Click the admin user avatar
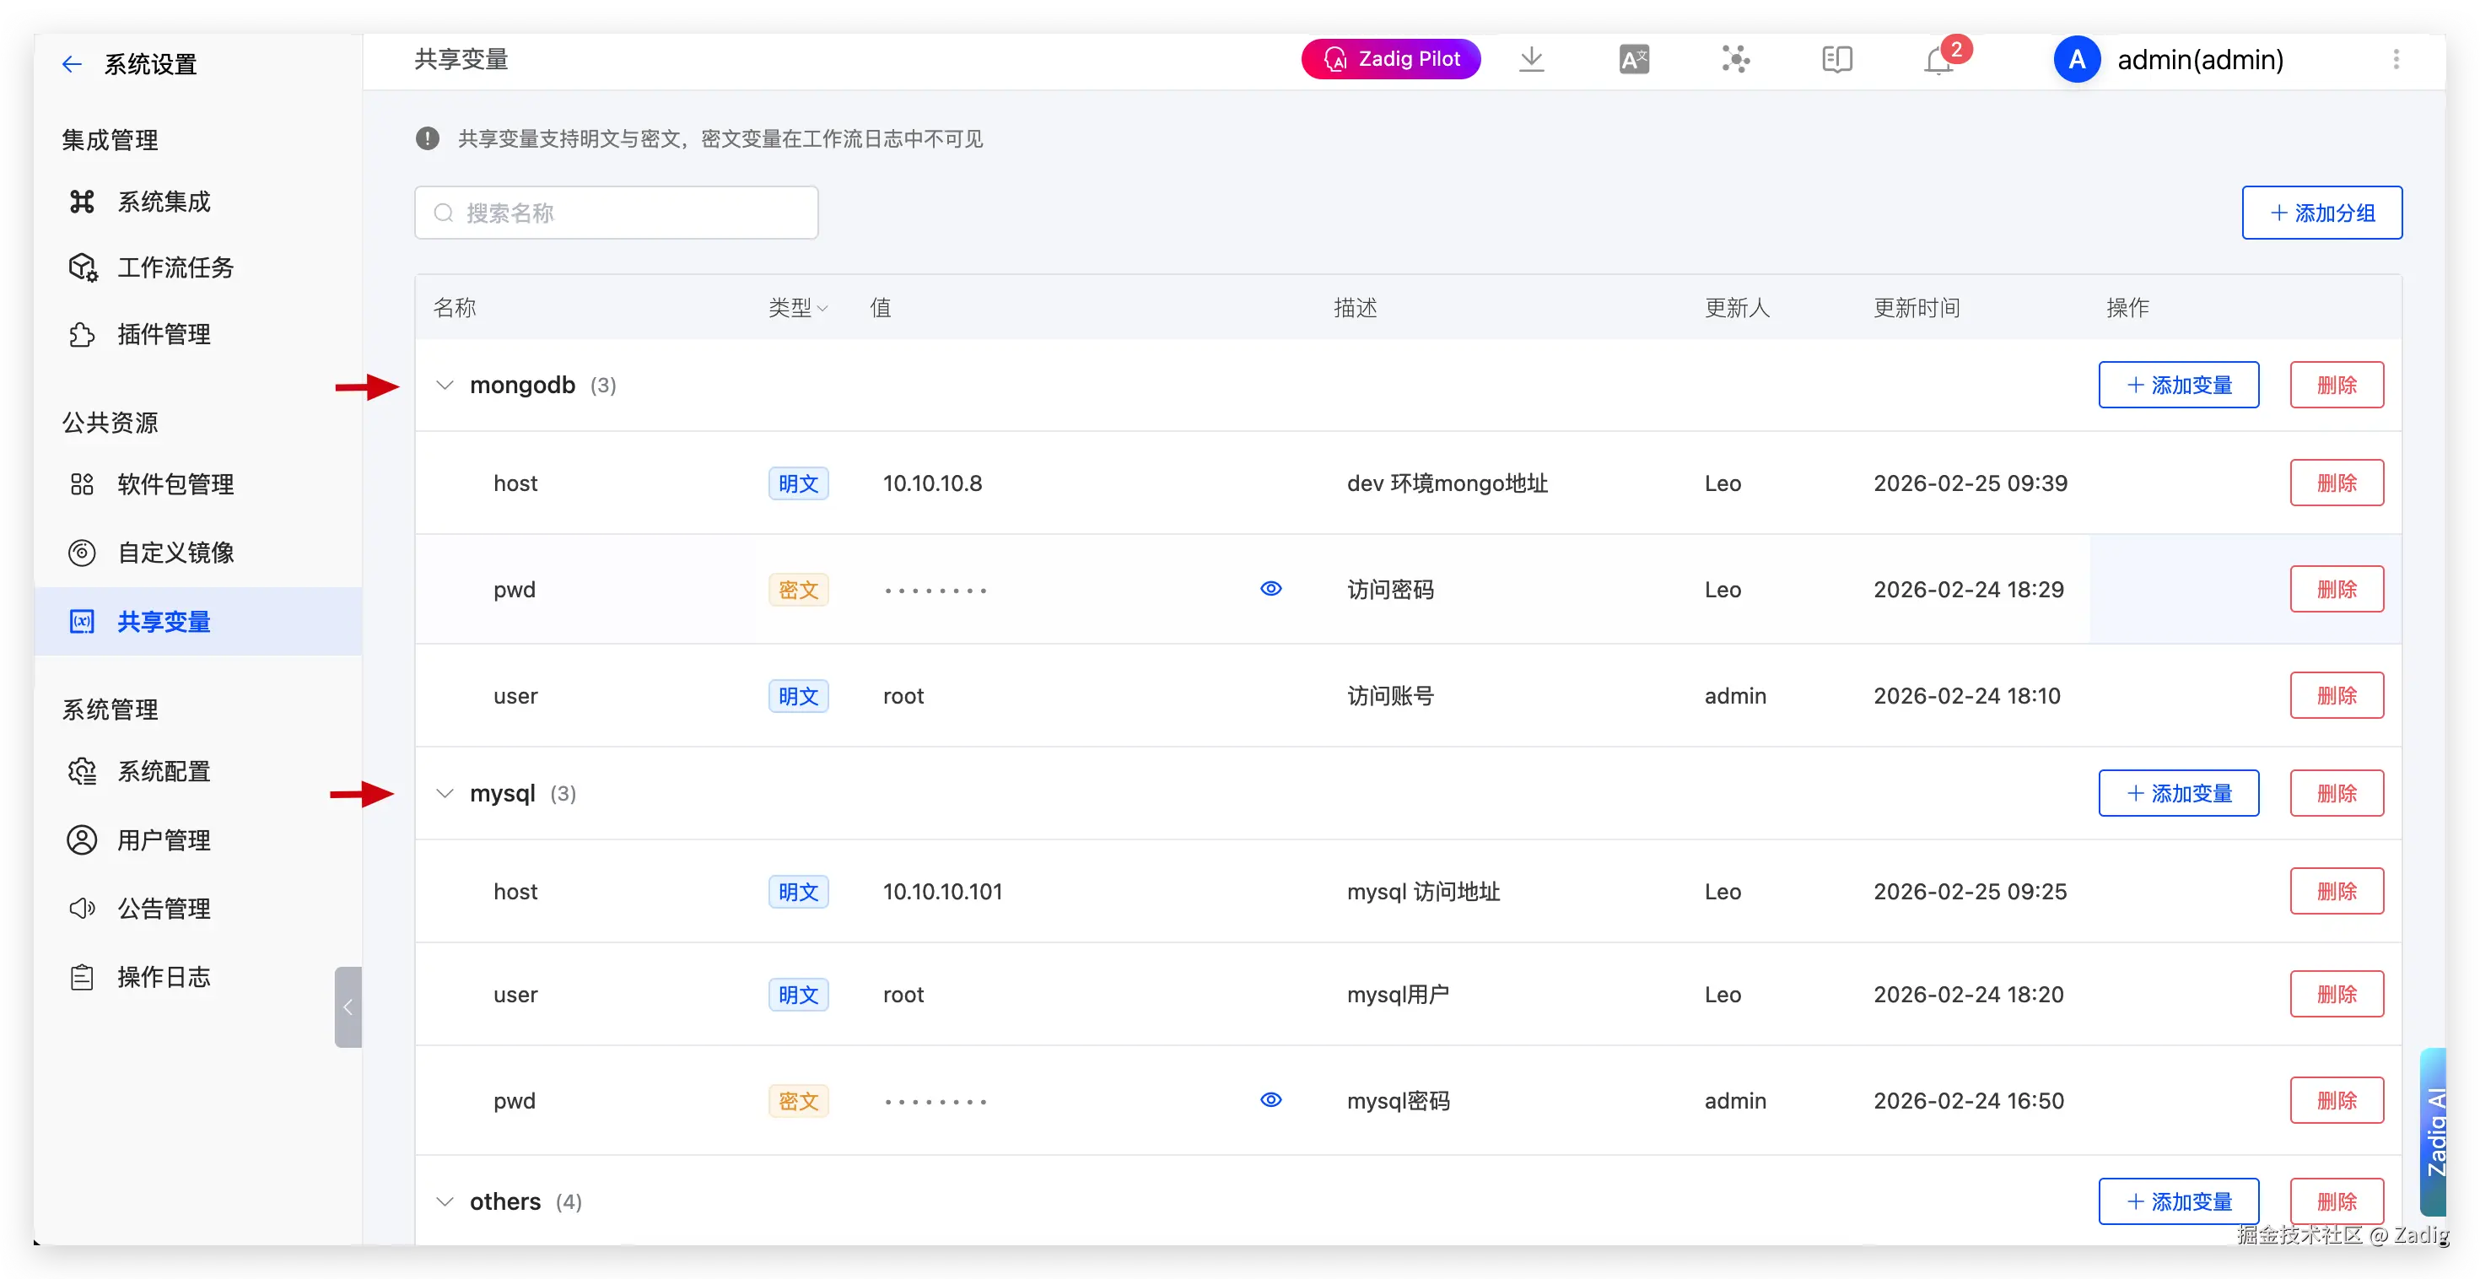2480x1279 pixels. (x=2077, y=60)
